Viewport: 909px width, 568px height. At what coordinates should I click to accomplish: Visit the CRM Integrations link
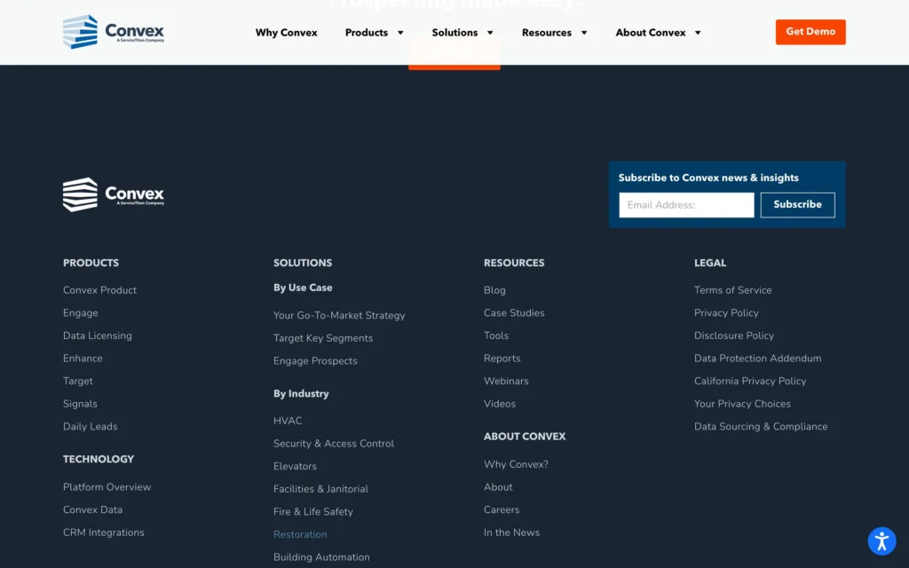(103, 532)
